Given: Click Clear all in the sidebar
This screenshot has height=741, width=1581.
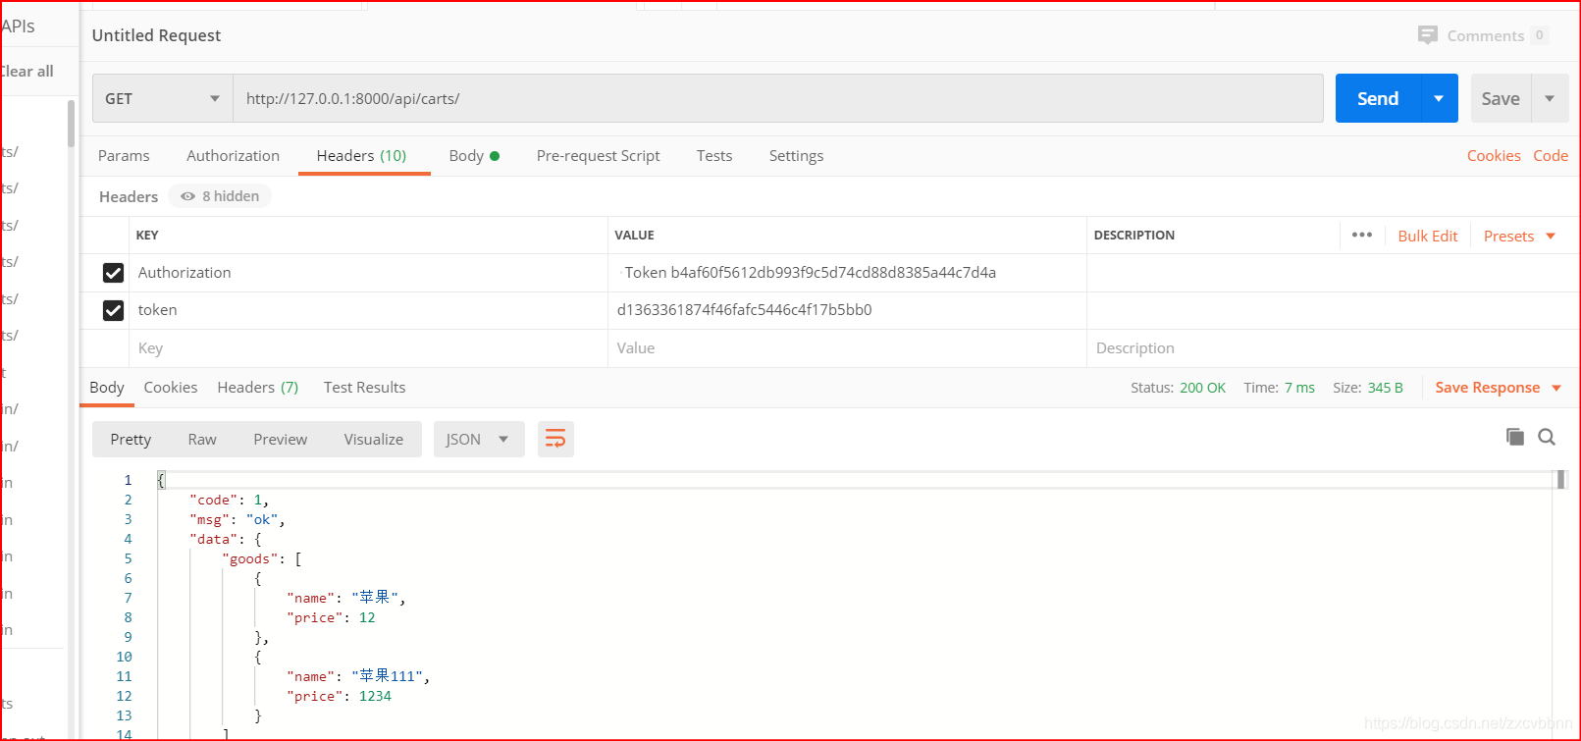Looking at the screenshot, I should point(27,71).
